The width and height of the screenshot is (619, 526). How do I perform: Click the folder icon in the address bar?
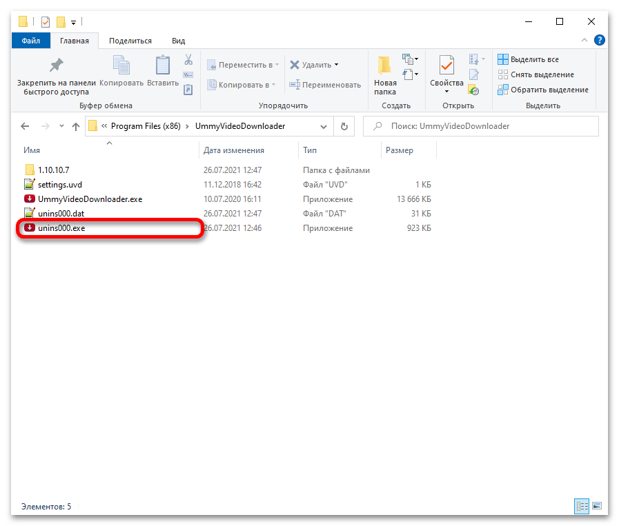[x=92, y=125]
